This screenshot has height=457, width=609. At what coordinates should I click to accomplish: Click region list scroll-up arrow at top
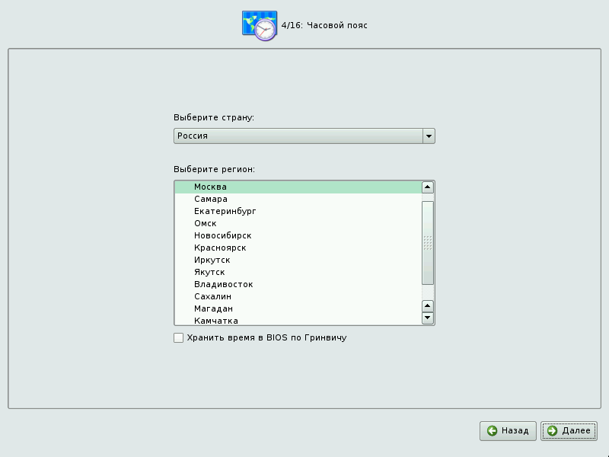428,187
